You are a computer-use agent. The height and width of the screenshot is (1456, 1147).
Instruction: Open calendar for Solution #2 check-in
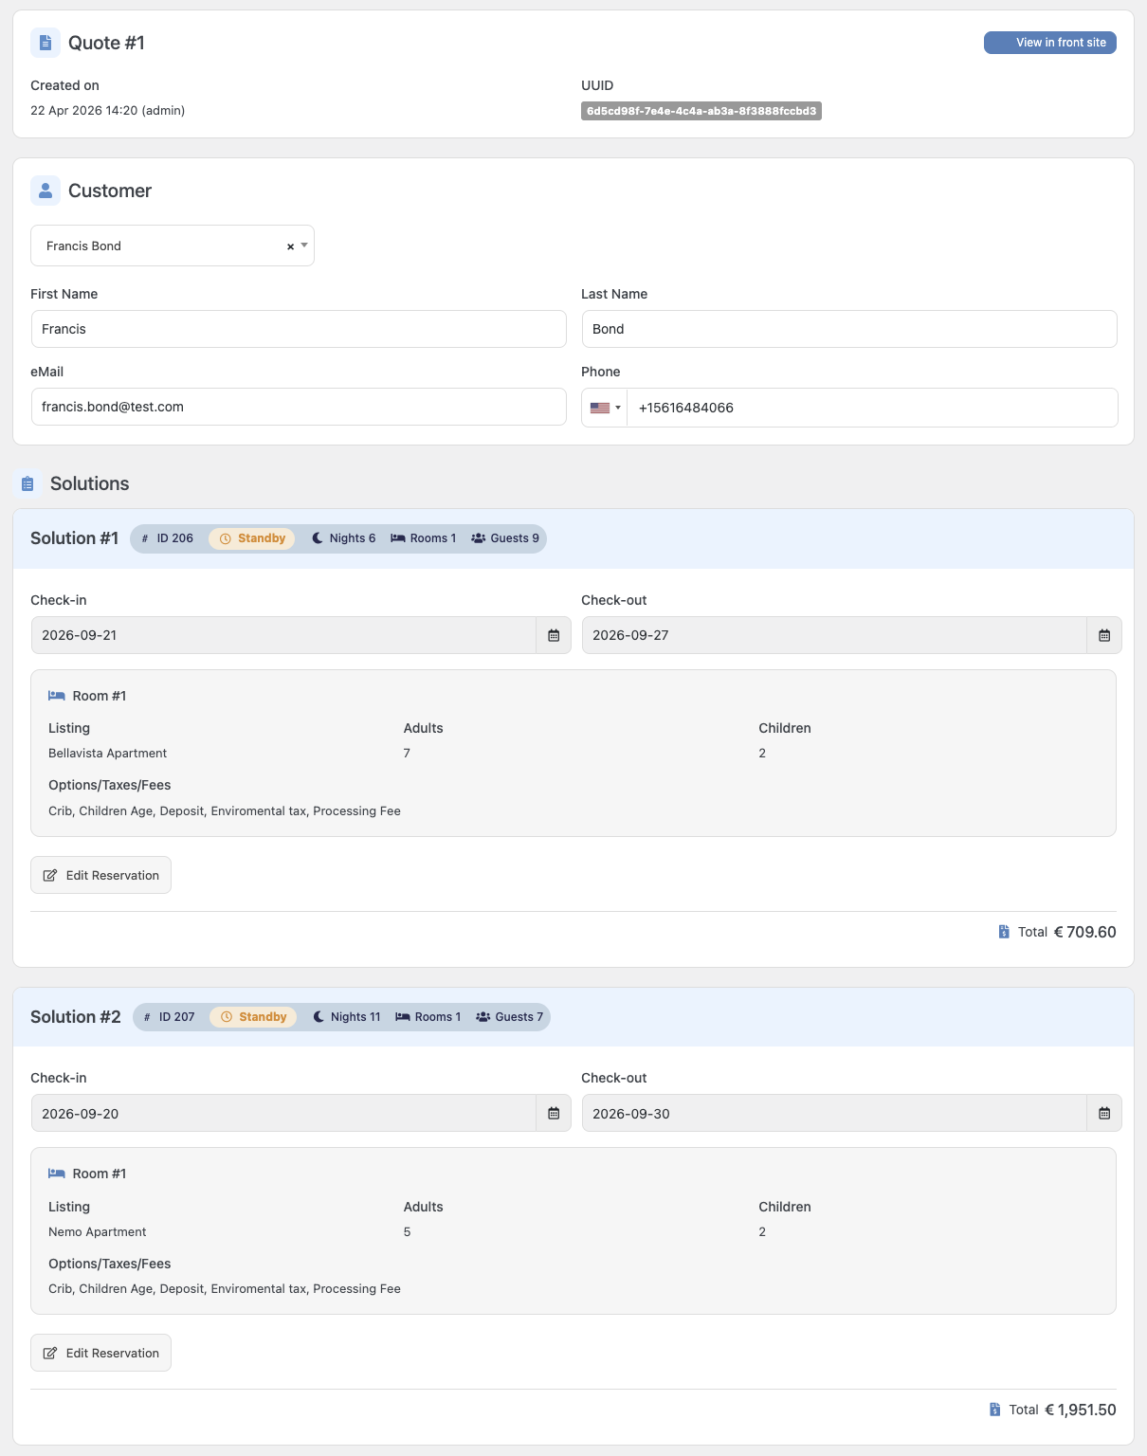(554, 1113)
